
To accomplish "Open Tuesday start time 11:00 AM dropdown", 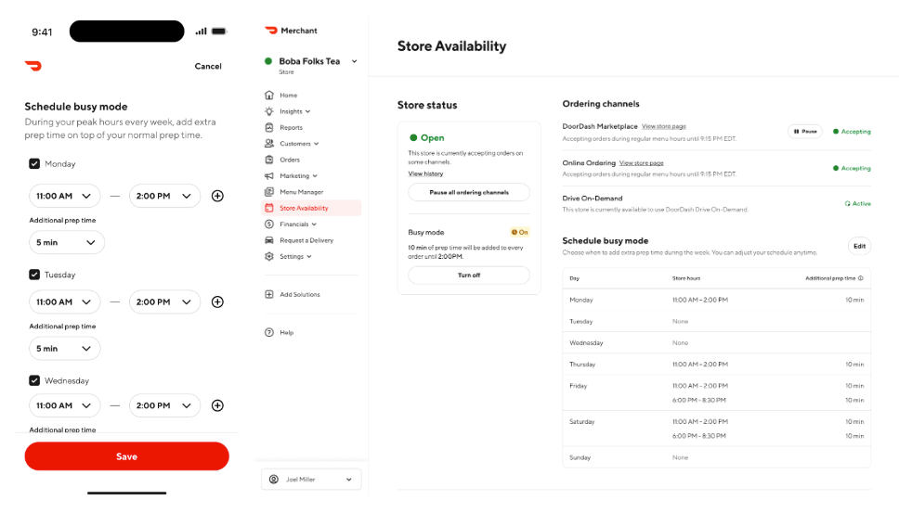I will (x=65, y=302).
